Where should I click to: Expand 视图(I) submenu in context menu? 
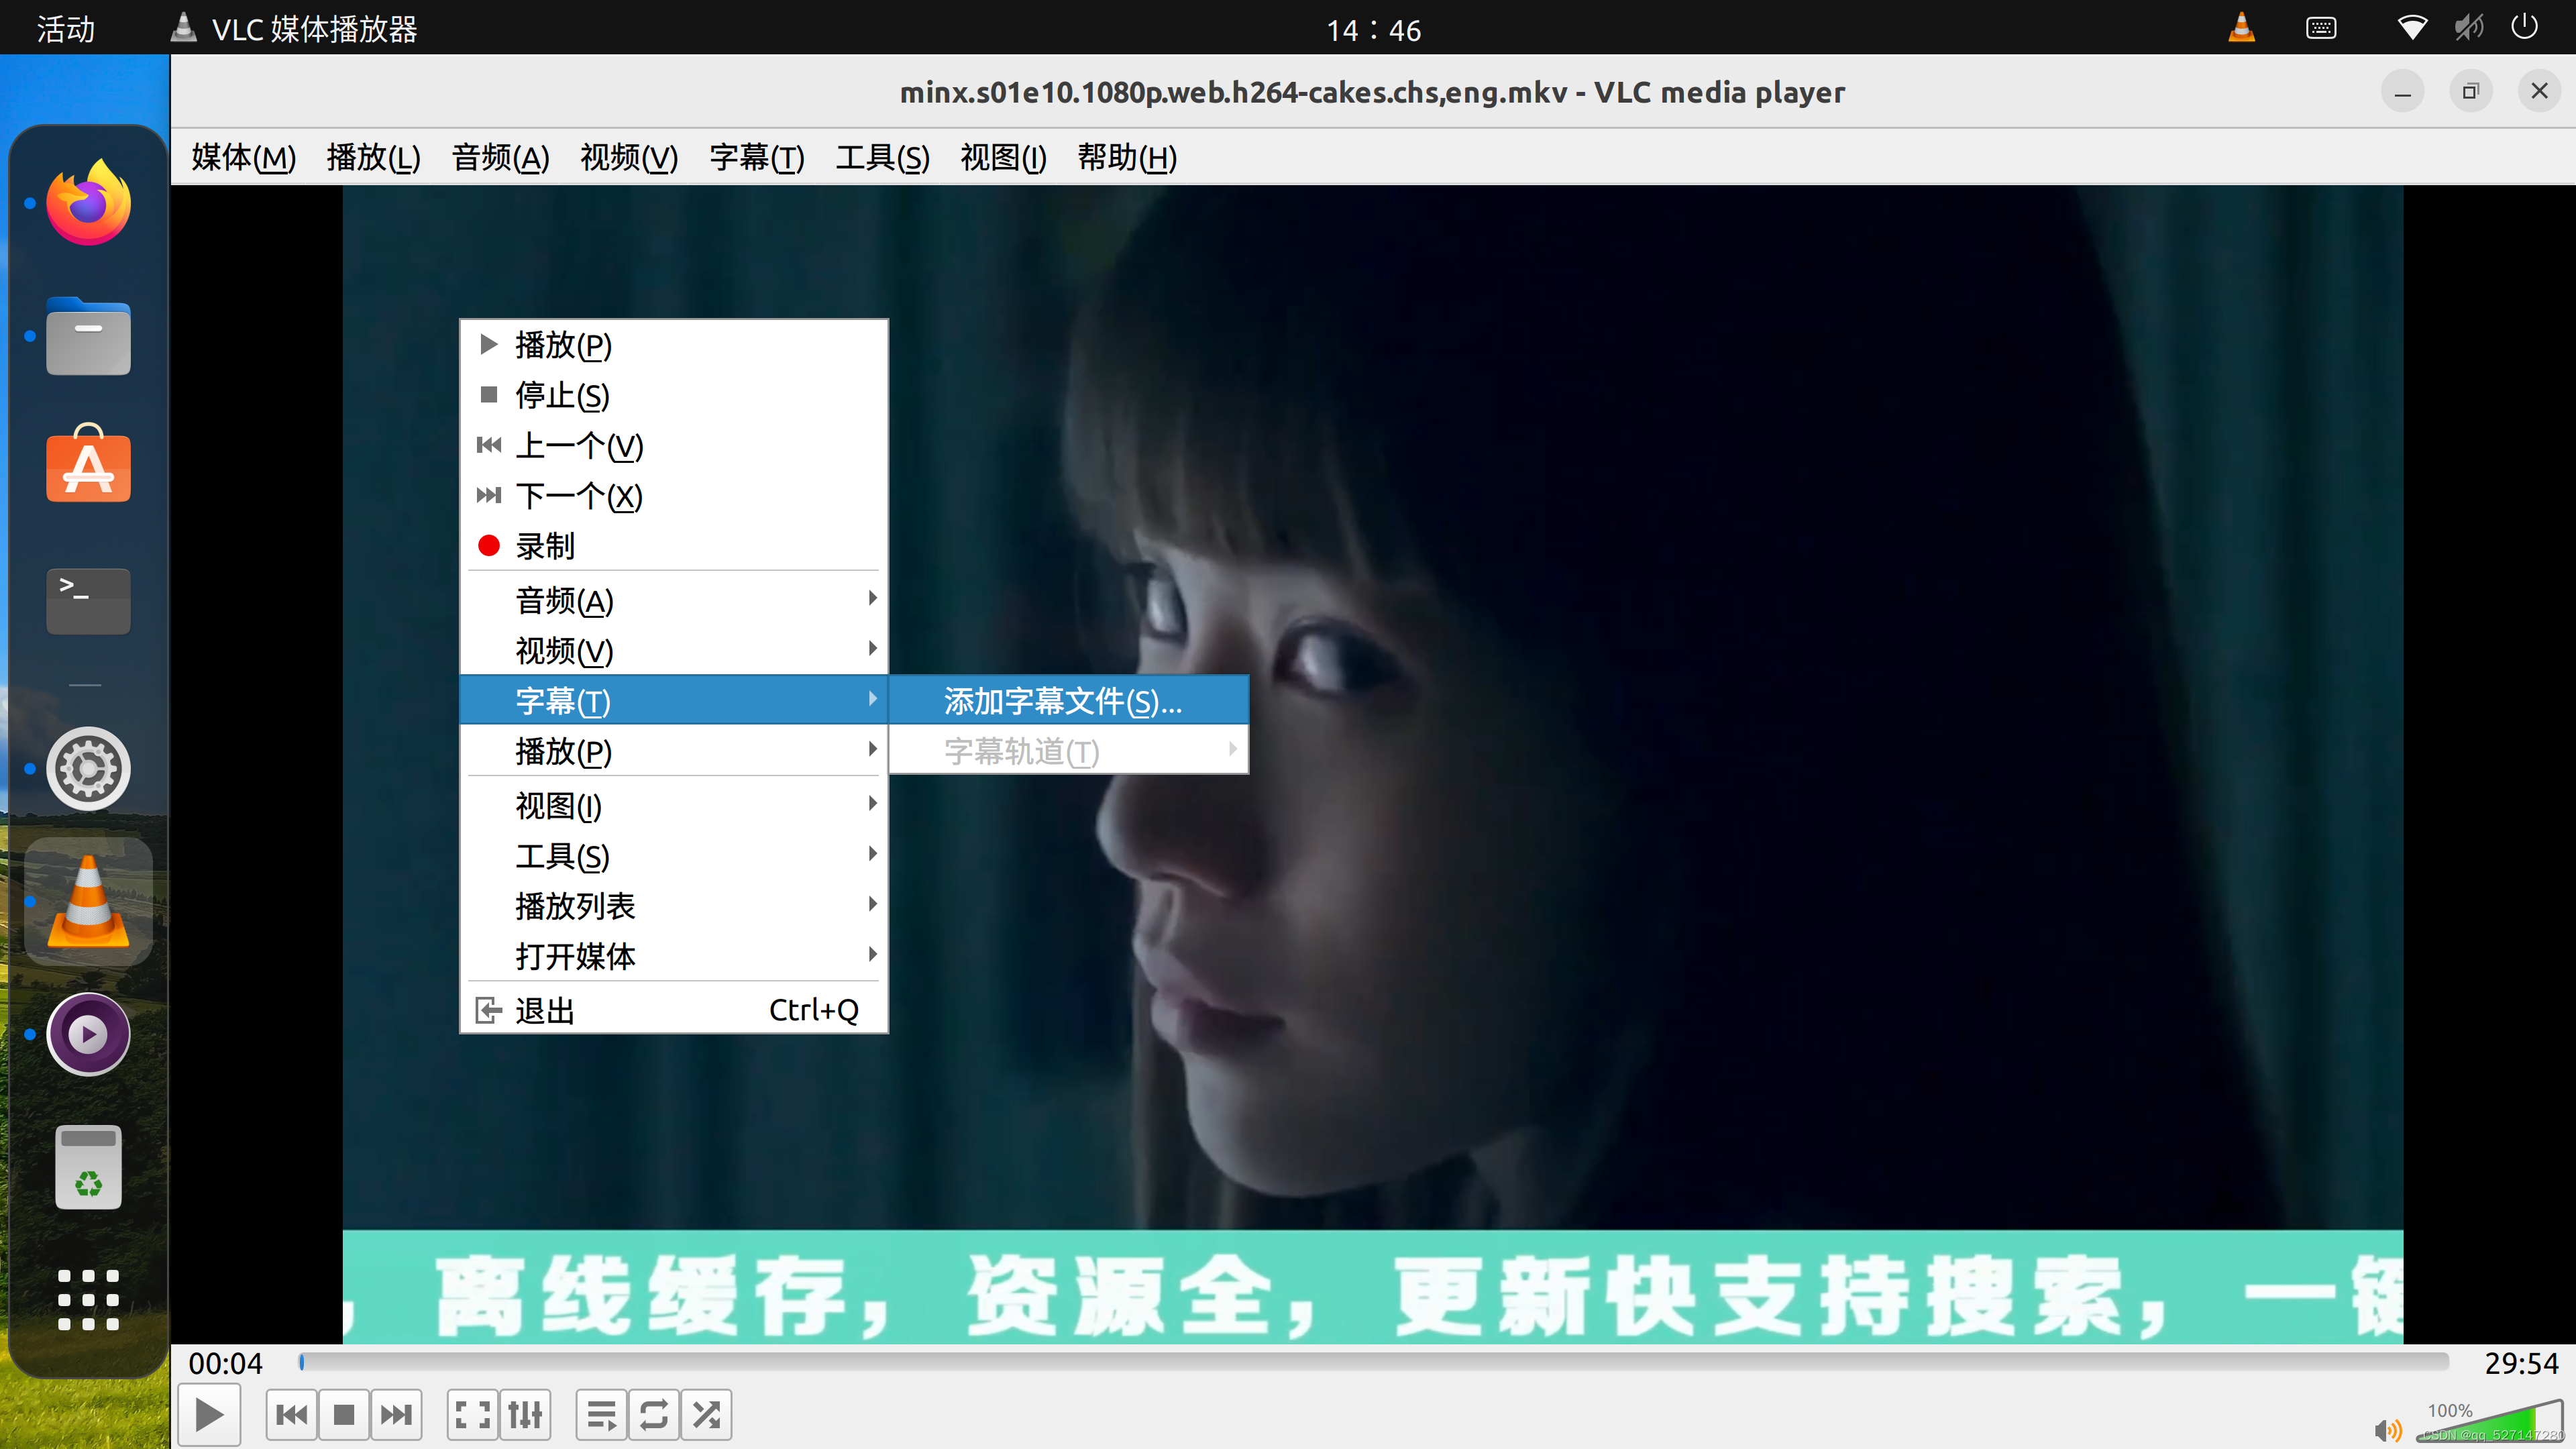pyautogui.click(x=674, y=805)
